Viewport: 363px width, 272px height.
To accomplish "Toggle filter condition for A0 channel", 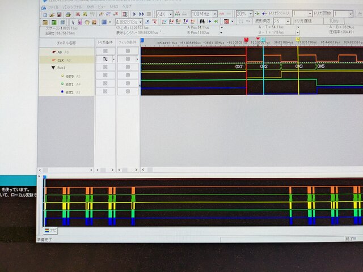I will tap(128, 51).
